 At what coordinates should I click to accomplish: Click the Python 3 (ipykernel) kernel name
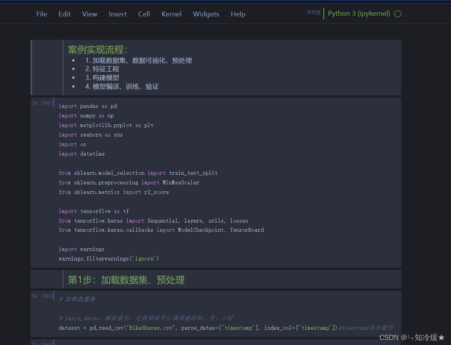[x=359, y=13]
